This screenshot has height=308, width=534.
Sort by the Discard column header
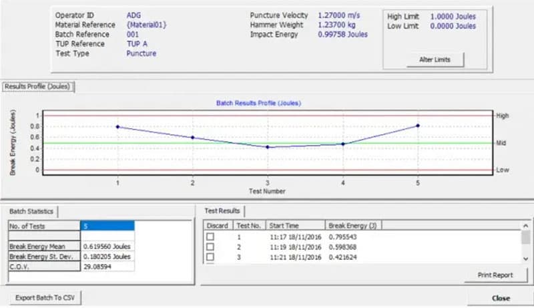(218, 226)
